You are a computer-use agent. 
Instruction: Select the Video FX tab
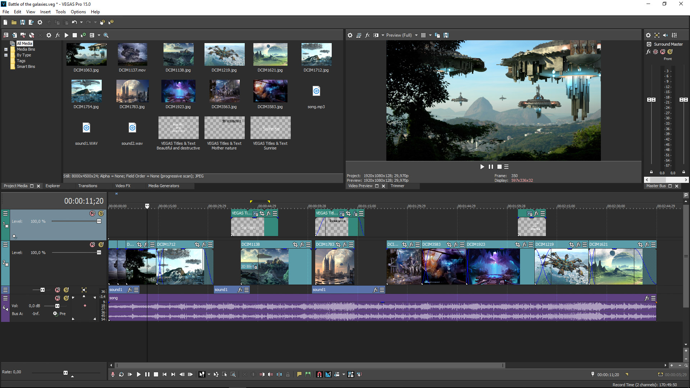122,186
